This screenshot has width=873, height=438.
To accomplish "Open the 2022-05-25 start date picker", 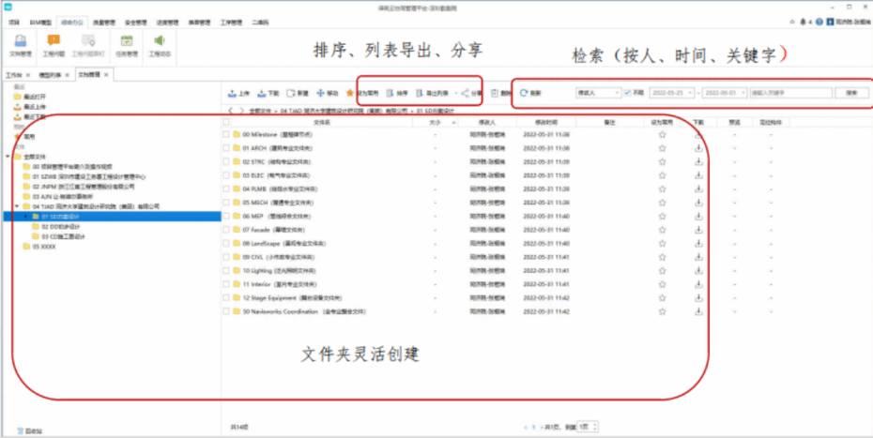I will coord(672,93).
